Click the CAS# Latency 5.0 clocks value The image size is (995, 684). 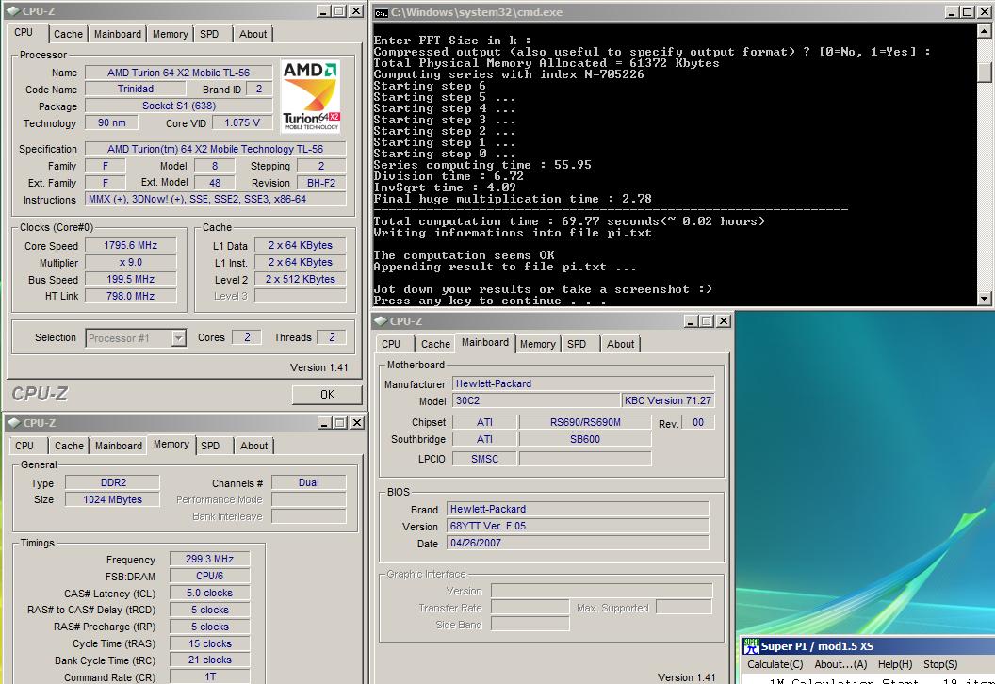click(209, 593)
